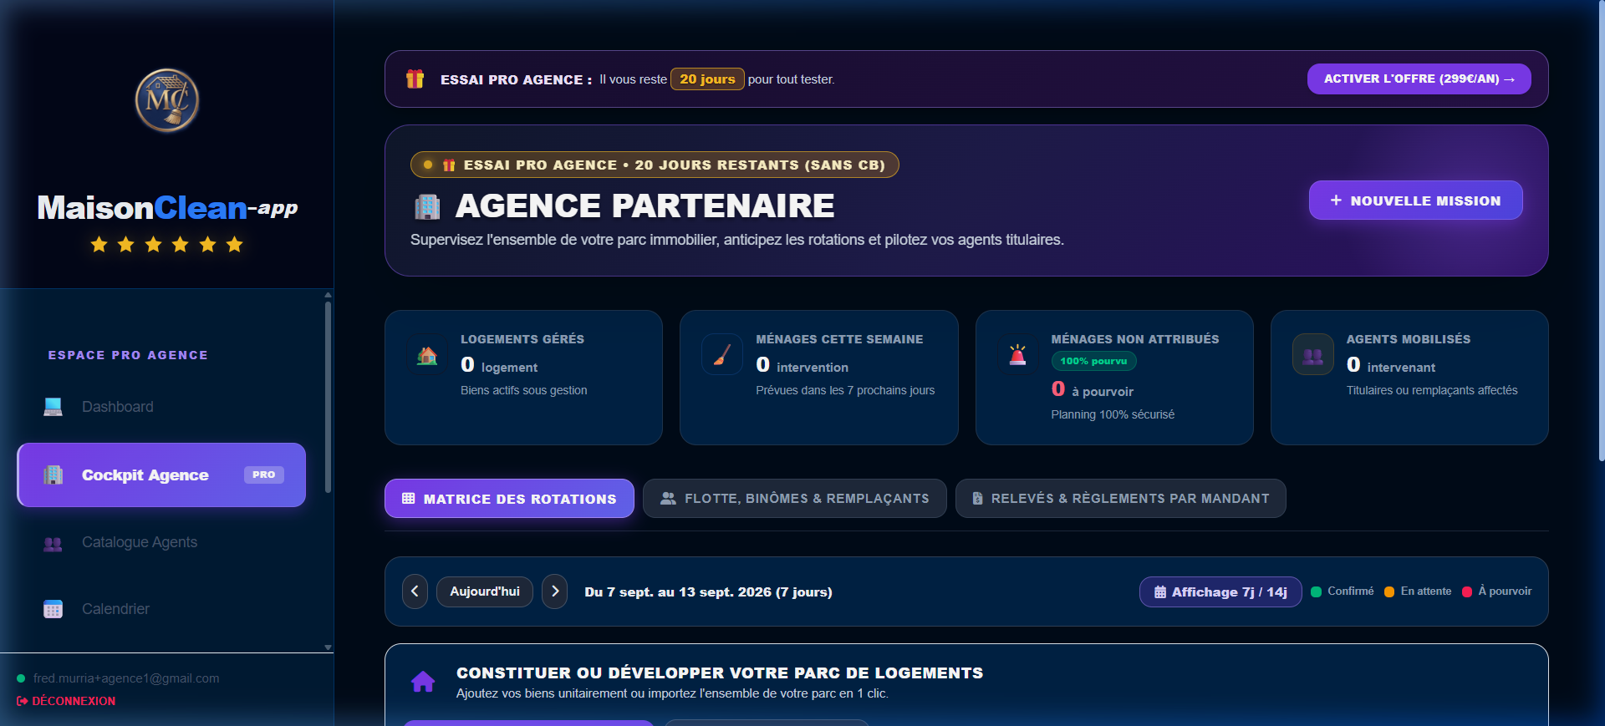Click the house icon on the Logements gérés card

(x=427, y=356)
